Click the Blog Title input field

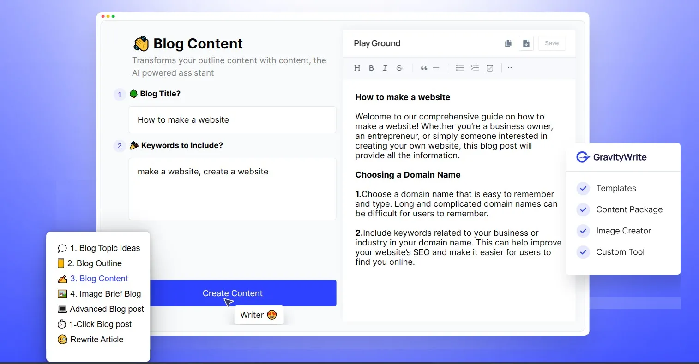tap(232, 119)
